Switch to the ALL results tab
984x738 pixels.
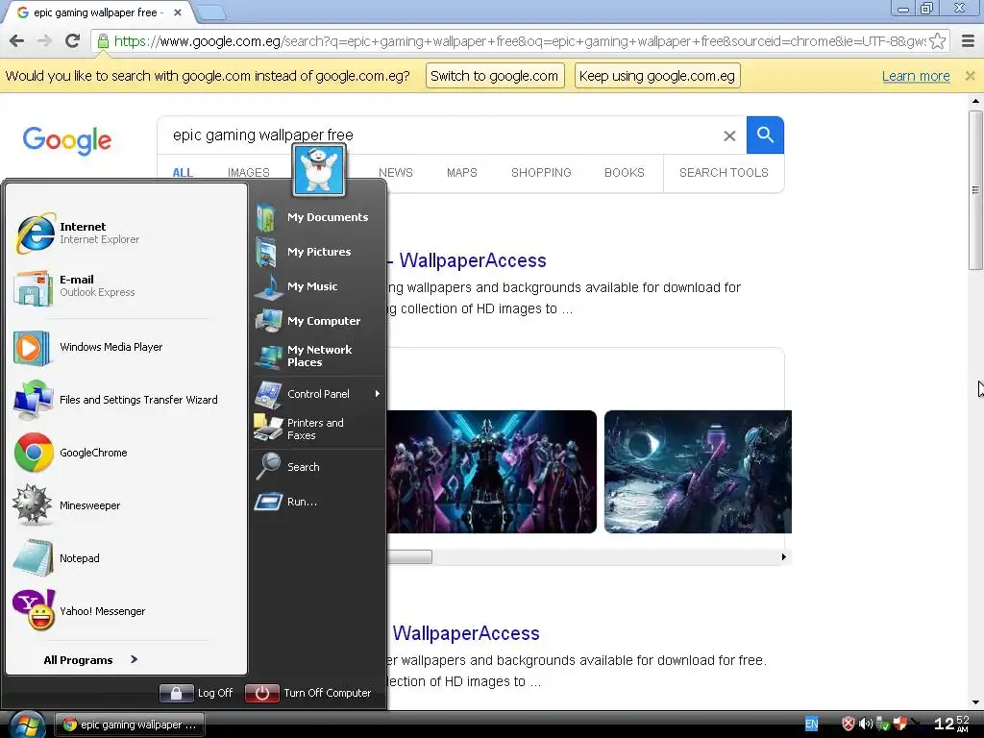[x=183, y=173]
